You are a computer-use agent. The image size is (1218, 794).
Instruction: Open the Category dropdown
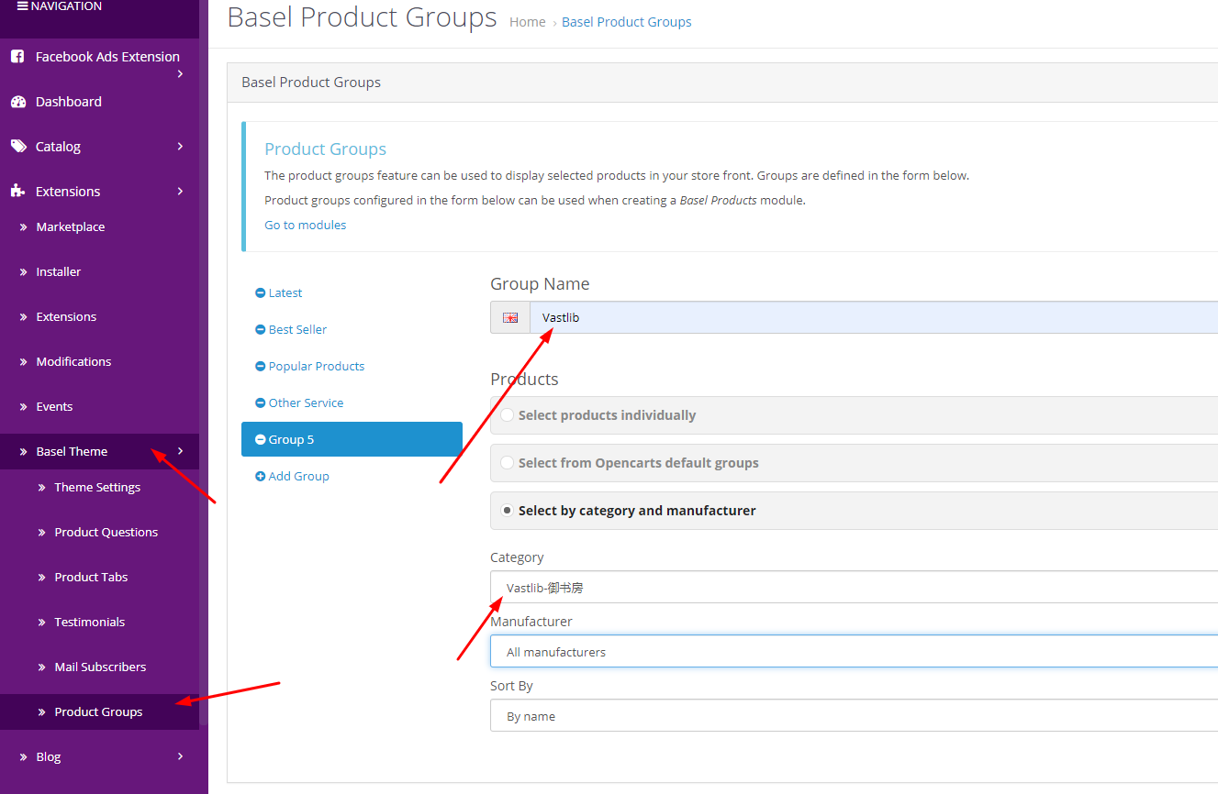pos(854,588)
